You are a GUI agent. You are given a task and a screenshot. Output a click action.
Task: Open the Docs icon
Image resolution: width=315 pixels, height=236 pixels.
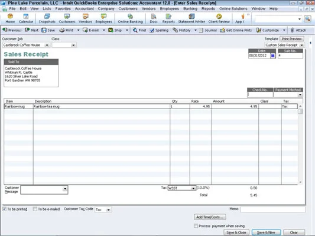click(154, 18)
